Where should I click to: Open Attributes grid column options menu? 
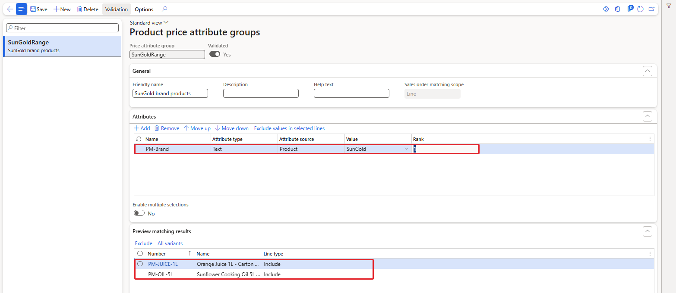pyautogui.click(x=650, y=139)
